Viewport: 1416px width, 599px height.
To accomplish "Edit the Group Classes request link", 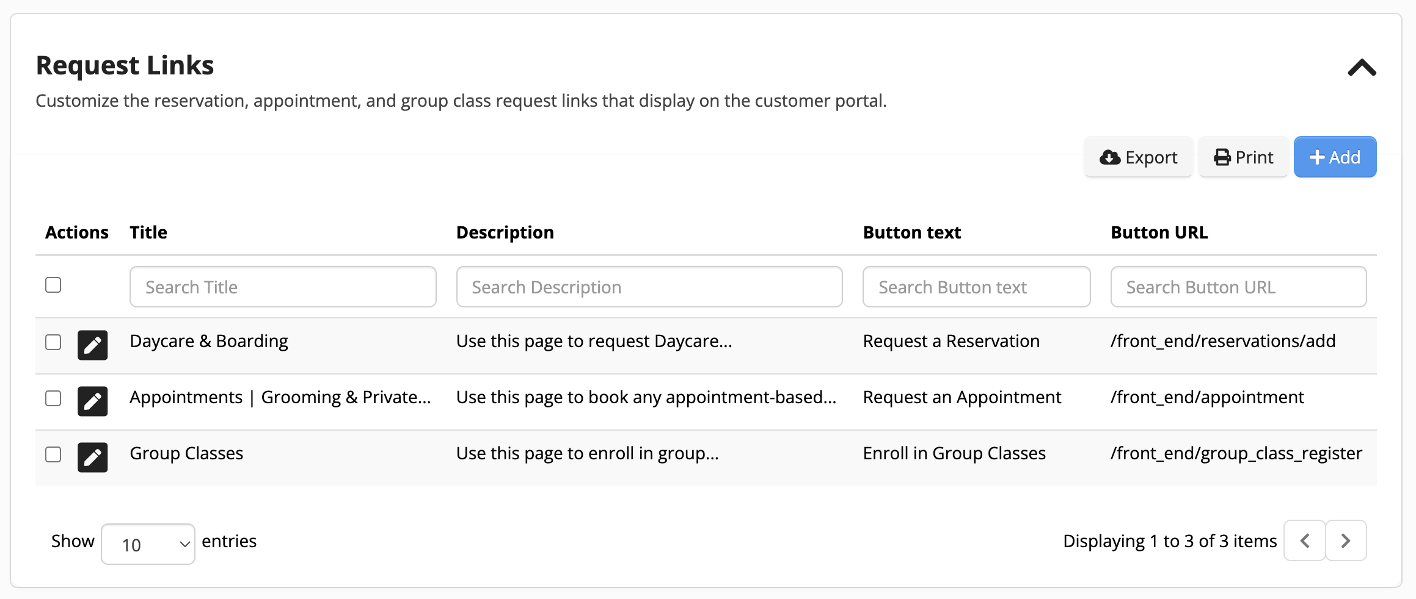I will (92, 456).
